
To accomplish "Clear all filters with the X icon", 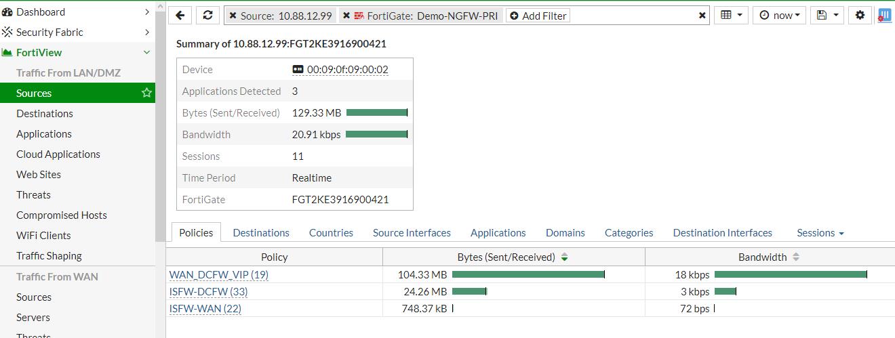I will (x=702, y=16).
